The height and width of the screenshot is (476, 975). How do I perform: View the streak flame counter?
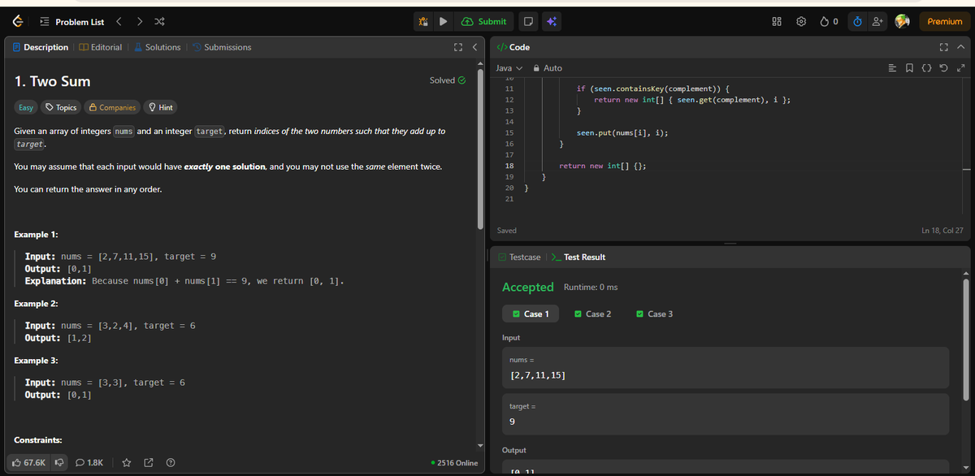pyautogui.click(x=827, y=22)
